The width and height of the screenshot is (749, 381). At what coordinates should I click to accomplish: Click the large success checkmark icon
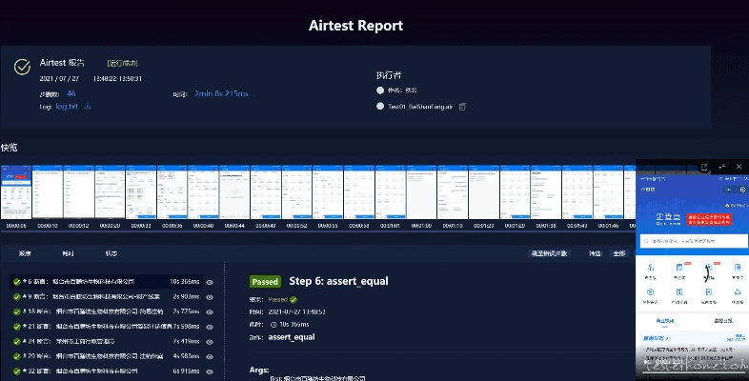(x=23, y=67)
